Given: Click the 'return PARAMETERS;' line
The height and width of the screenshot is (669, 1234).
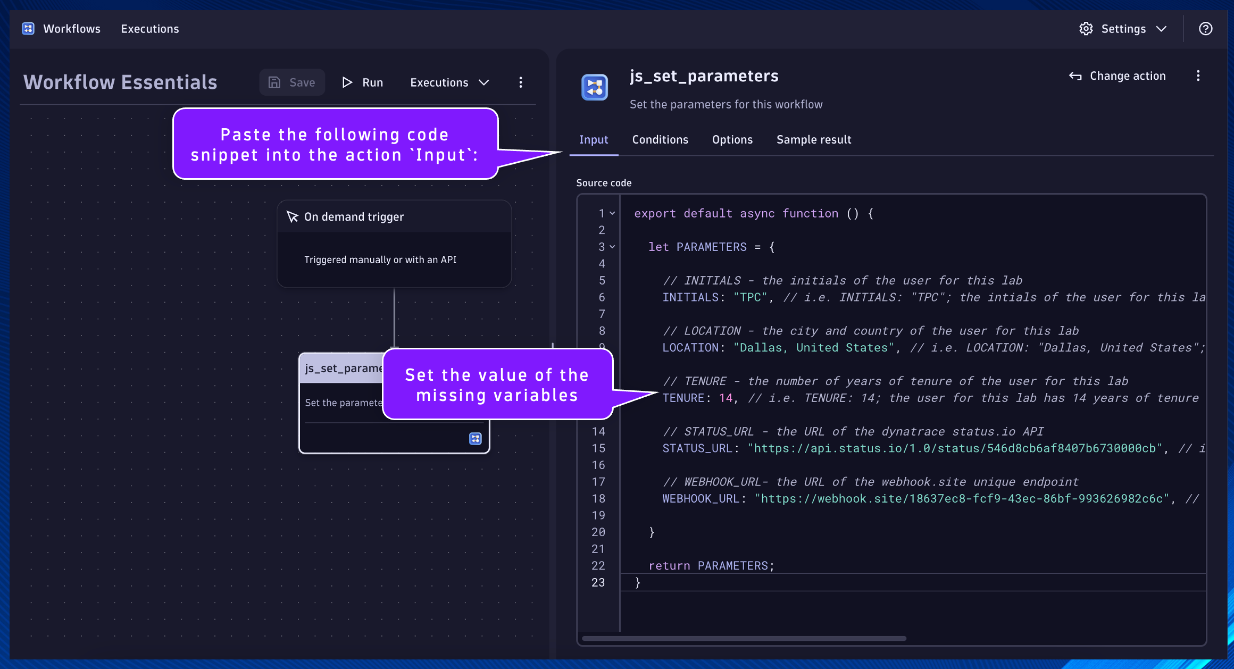Looking at the screenshot, I should coord(711,566).
